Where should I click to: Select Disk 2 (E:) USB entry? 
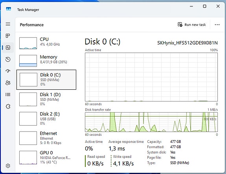coord(46,118)
